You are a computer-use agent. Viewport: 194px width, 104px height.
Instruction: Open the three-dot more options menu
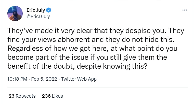coord(185,10)
